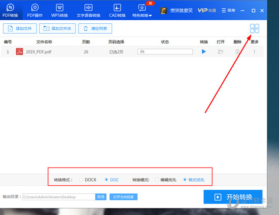This screenshot has height=215, width=279.
Task: Click the output directory path field
Action: (59, 197)
